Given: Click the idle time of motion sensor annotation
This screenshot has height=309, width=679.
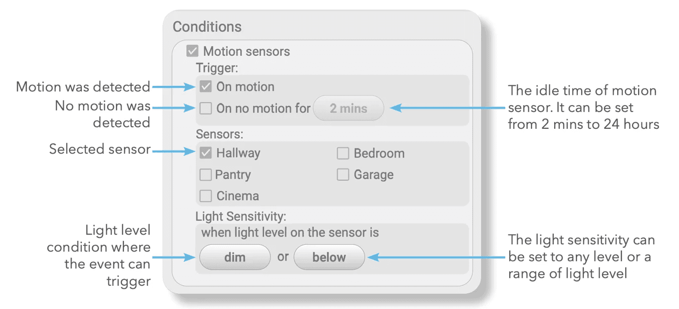Looking at the screenshot, I should tap(583, 108).
